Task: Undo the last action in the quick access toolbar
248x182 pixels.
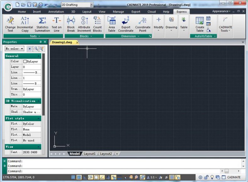Action: pos(47,5)
